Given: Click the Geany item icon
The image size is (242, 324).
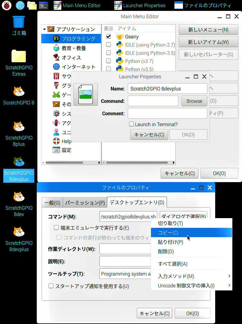Looking at the screenshot, I should [x=120, y=37].
